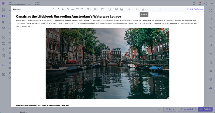Select the Amsterdam canal image
215x113 pixels.
click(x=107, y=64)
